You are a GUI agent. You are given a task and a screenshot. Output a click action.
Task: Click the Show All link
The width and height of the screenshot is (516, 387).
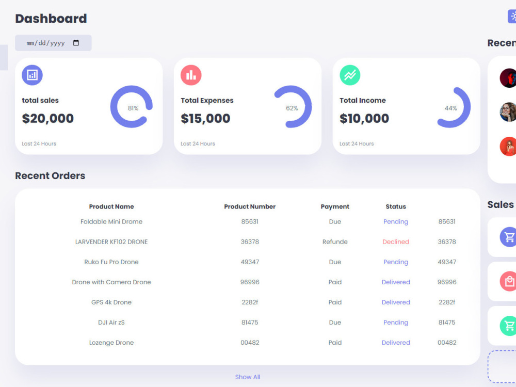click(248, 377)
